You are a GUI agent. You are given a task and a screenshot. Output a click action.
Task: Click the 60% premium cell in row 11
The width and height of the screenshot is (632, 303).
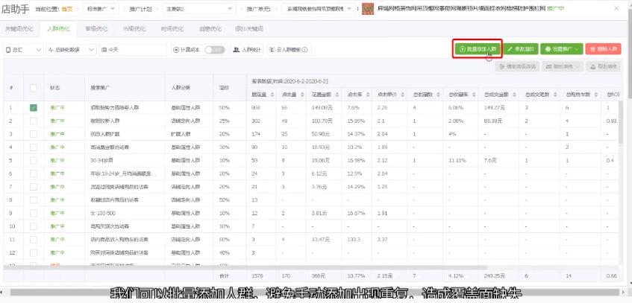click(224, 240)
